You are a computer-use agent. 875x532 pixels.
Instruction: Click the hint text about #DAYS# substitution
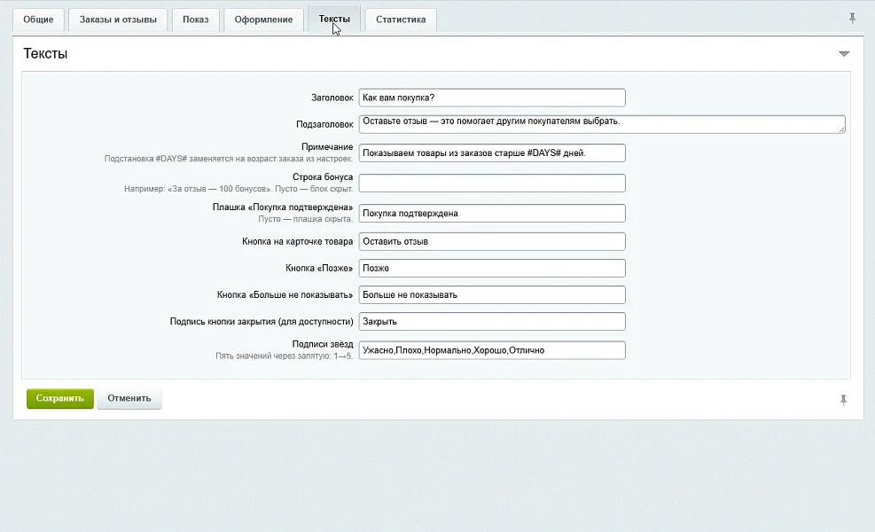click(229, 159)
